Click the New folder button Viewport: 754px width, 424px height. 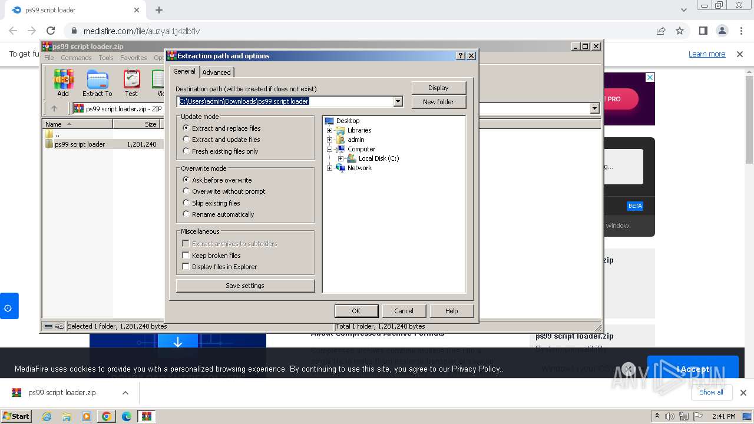[438, 102]
